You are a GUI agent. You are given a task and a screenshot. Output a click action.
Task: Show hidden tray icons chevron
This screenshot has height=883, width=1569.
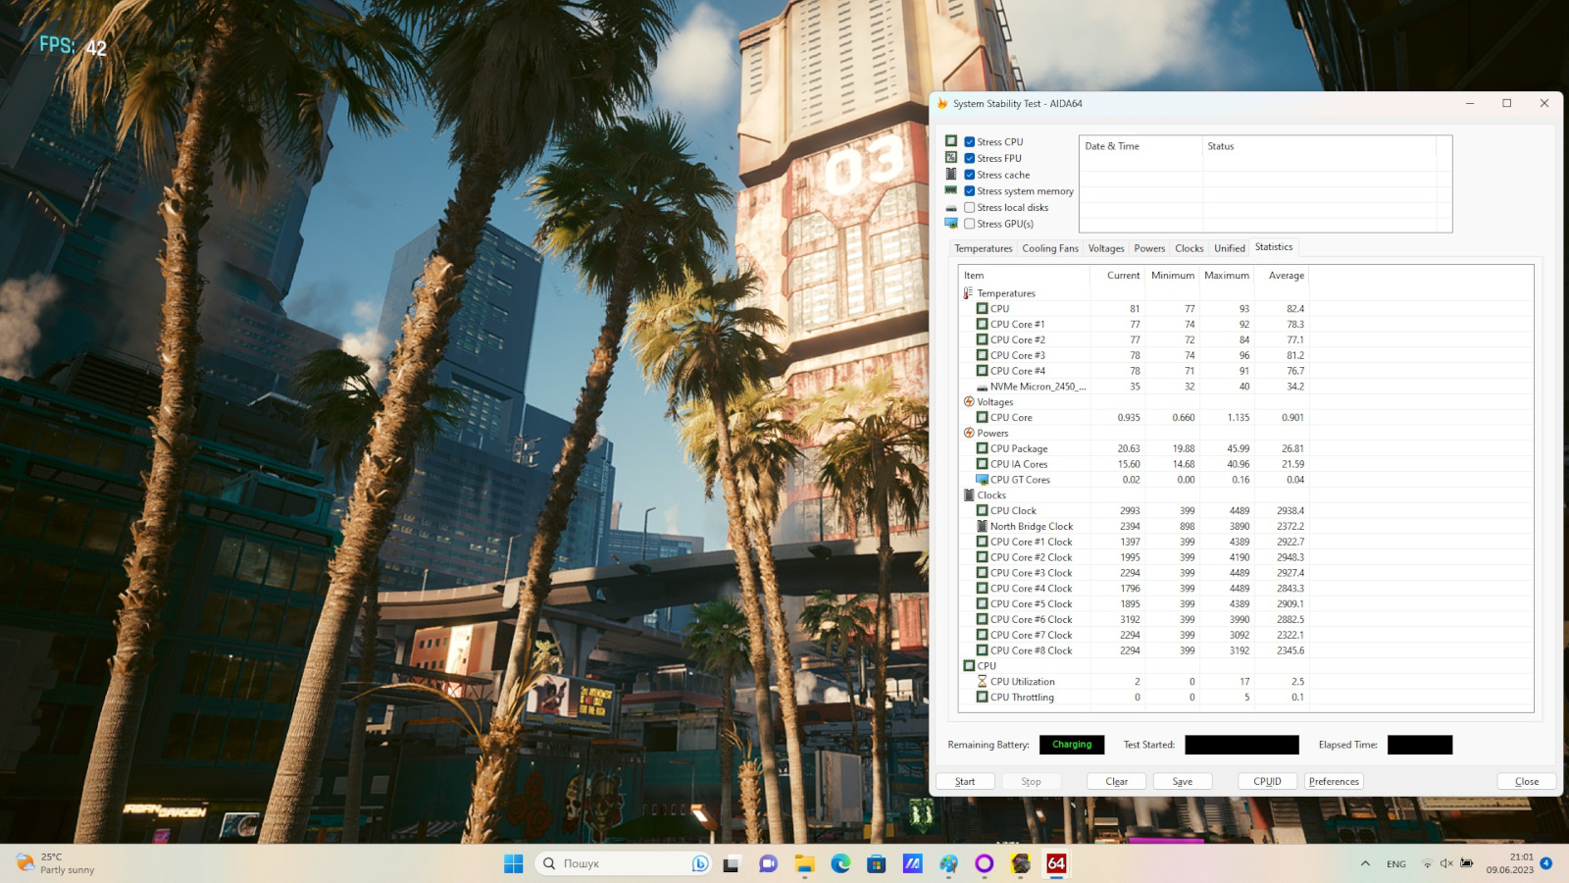[1365, 863]
